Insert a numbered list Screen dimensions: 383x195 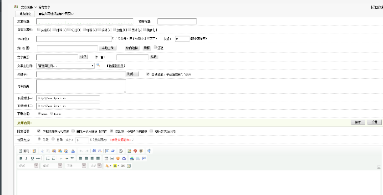(48, 158)
